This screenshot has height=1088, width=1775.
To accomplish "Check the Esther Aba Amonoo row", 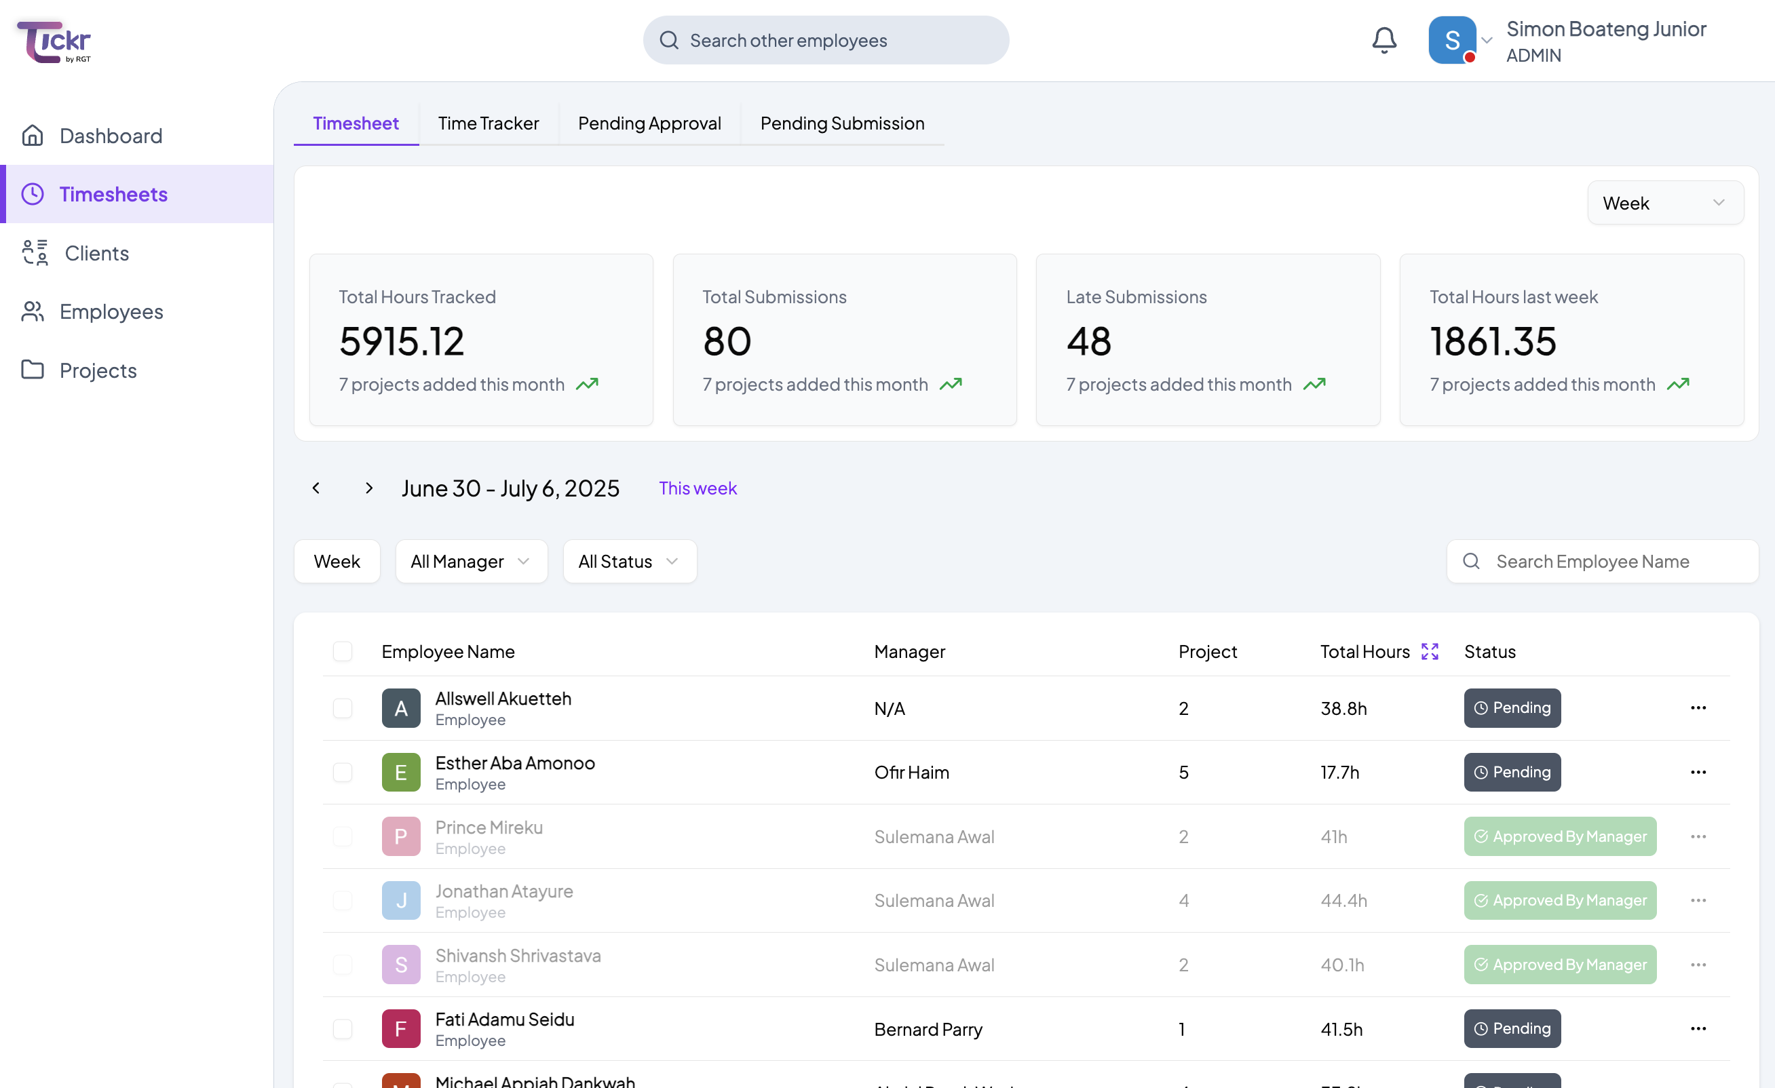I will pyautogui.click(x=342, y=772).
